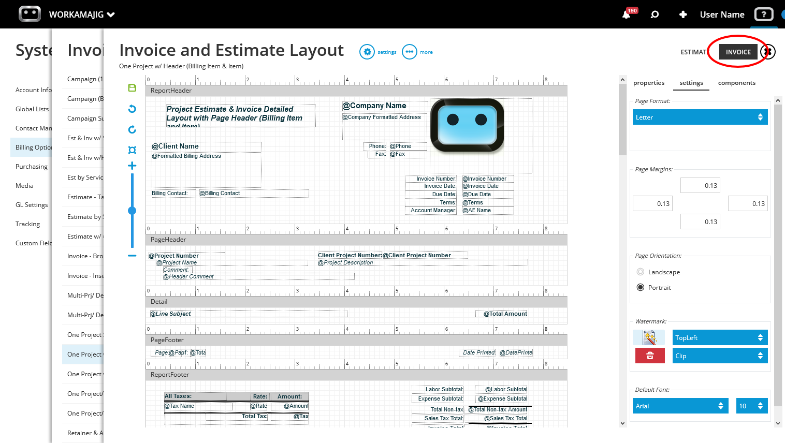Select Portrait page orientation

(641, 287)
